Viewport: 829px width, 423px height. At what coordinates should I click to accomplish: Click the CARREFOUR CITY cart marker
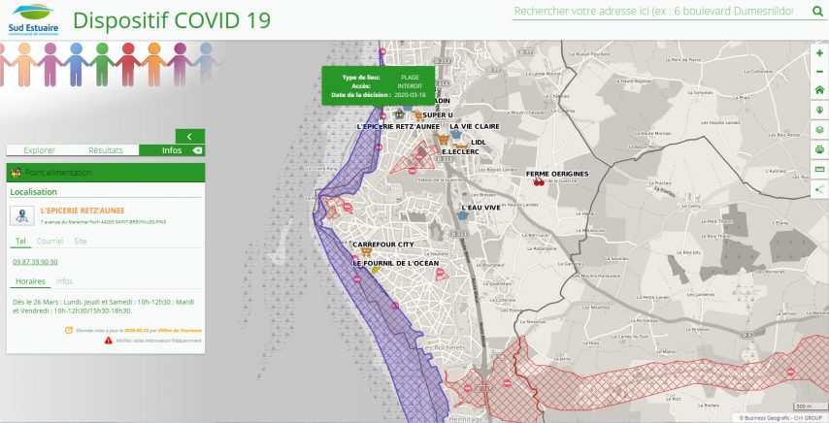point(365,252)
